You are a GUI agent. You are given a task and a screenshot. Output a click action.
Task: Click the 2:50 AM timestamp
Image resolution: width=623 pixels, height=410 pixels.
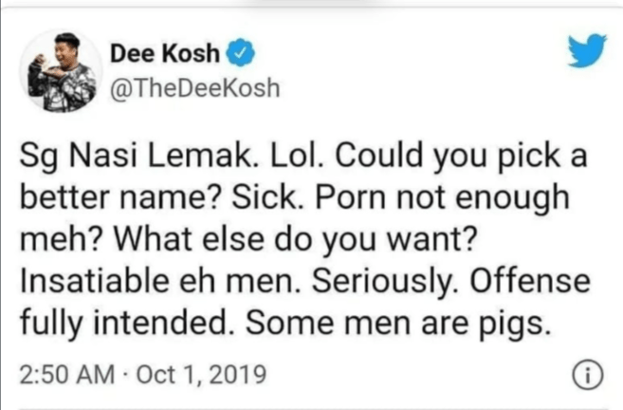pyautogui.click(x=67, y=375)
